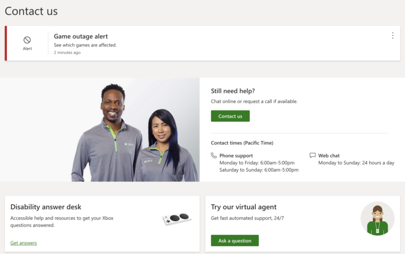Follow the Get answers link
Screen dimensions: 405x254
pyautogui.click(x=24, y=243)
